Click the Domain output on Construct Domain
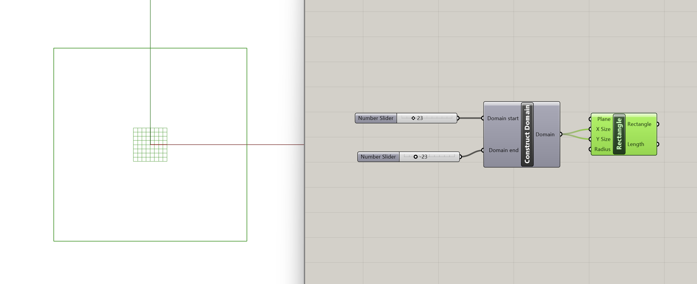697x284 pixels. coord(545,134)
